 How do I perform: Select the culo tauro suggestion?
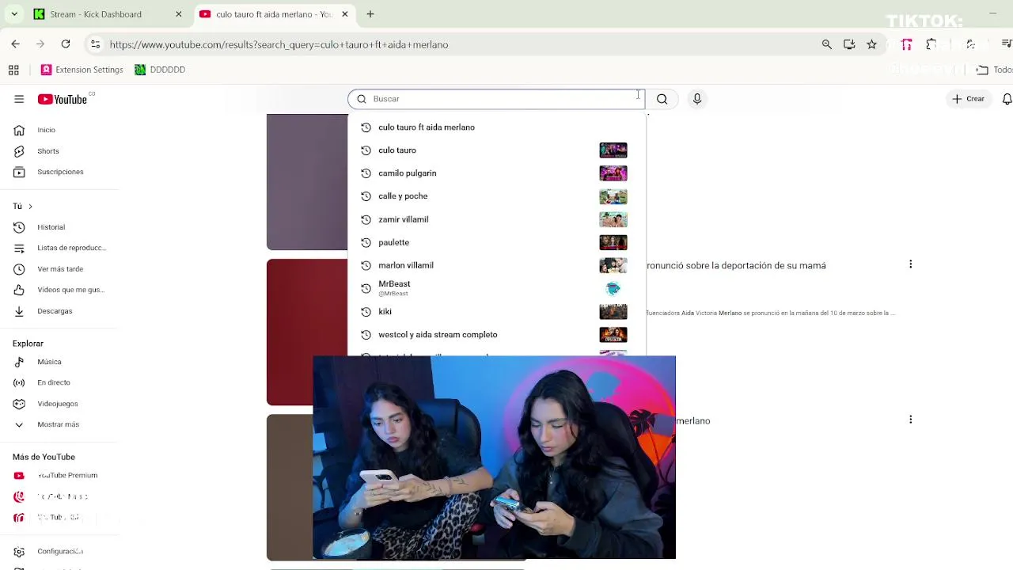point(496,150)
